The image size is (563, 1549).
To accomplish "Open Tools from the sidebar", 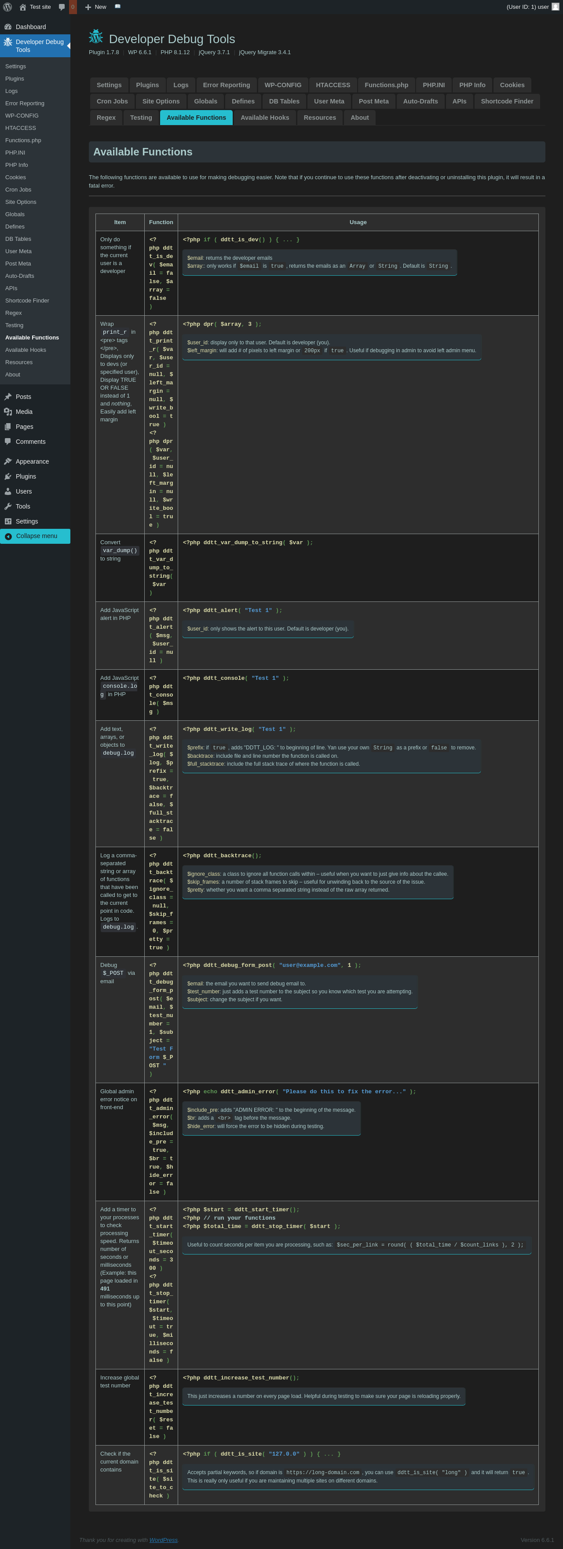I will [x=23, y=506].
